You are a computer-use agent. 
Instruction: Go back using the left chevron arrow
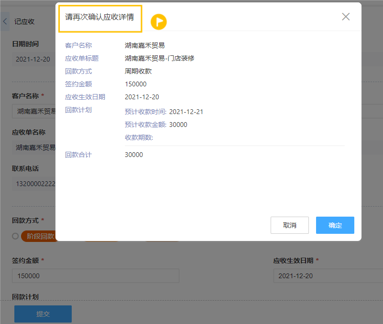point(5,21)
